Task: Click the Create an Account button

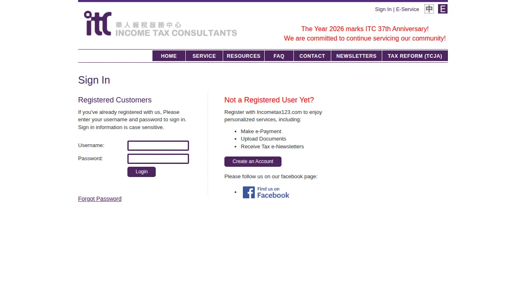Action: pyautogui.click(x=253, y=161)
